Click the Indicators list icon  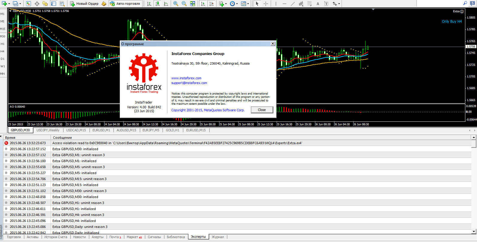click(x=221, y=4)
